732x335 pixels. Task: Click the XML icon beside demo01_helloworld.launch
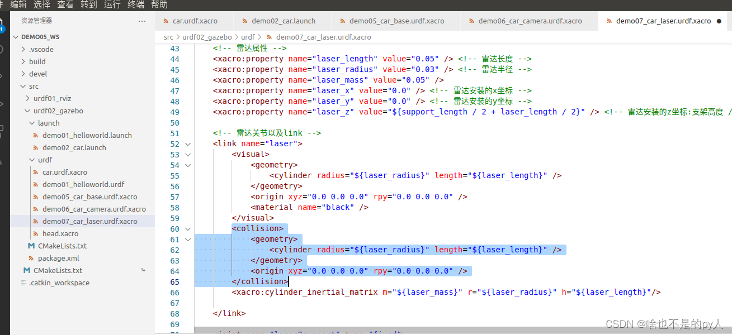point(36,135)
